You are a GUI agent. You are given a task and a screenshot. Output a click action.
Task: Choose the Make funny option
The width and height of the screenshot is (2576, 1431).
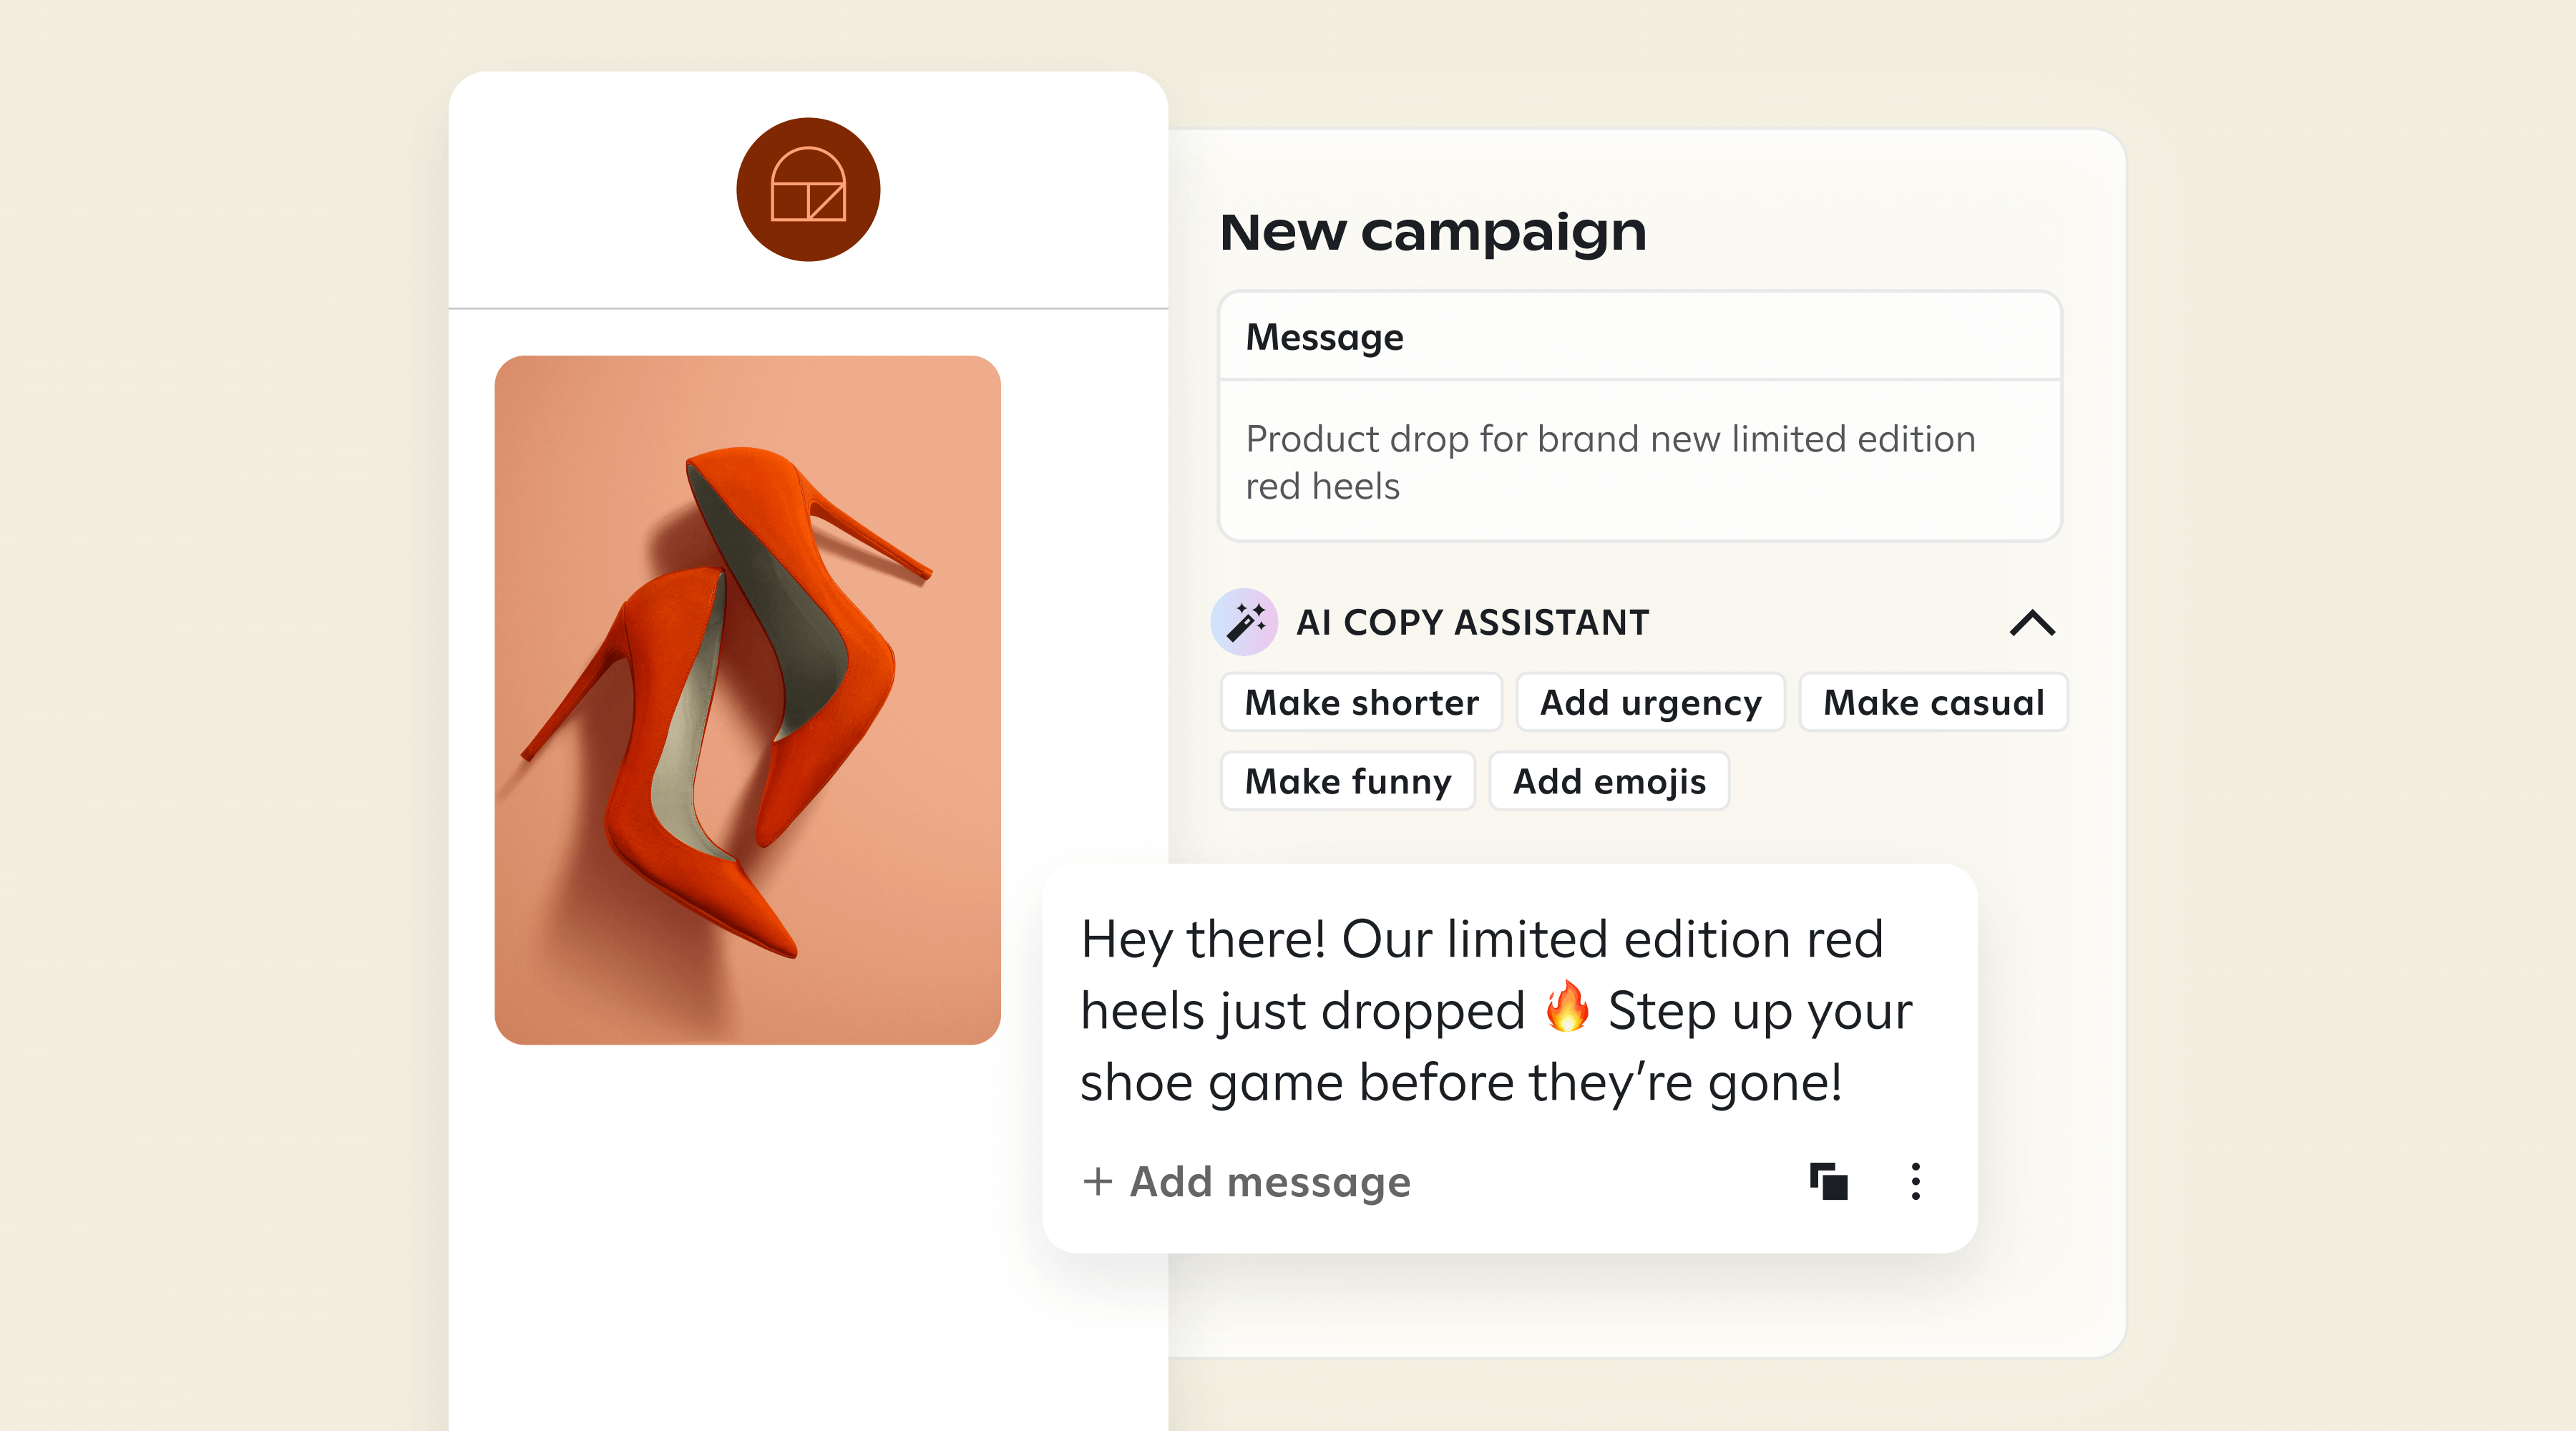1347,781
